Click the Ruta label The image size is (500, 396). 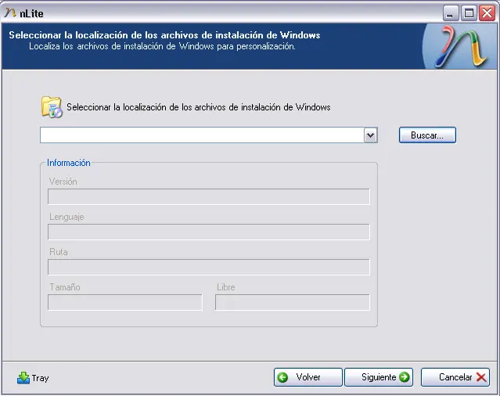pyautogui.click(x=59, y=252)
